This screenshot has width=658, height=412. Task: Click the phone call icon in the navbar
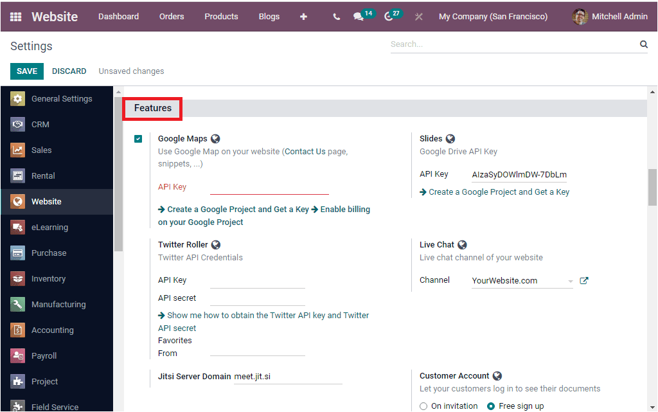pyautogui.click(x=335, y=17)
